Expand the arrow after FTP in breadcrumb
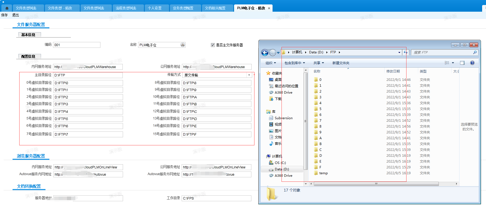 pos(340,52)
